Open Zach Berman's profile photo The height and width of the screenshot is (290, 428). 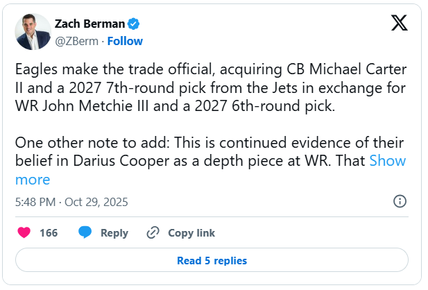click(33, 32)
